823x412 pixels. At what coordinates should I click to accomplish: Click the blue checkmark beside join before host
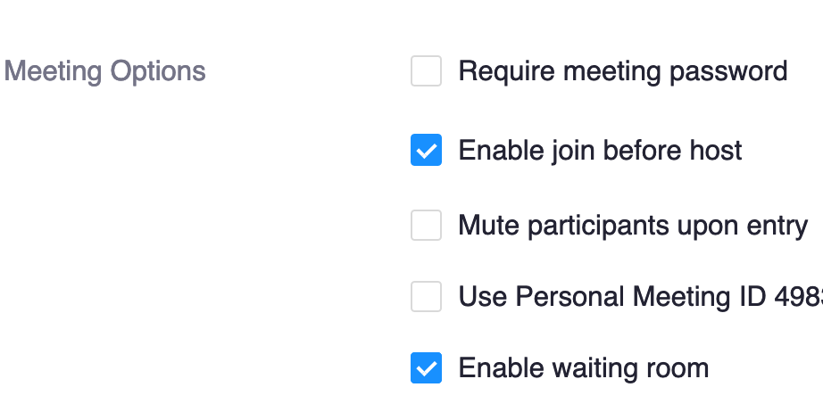click(x=426, y=151)
